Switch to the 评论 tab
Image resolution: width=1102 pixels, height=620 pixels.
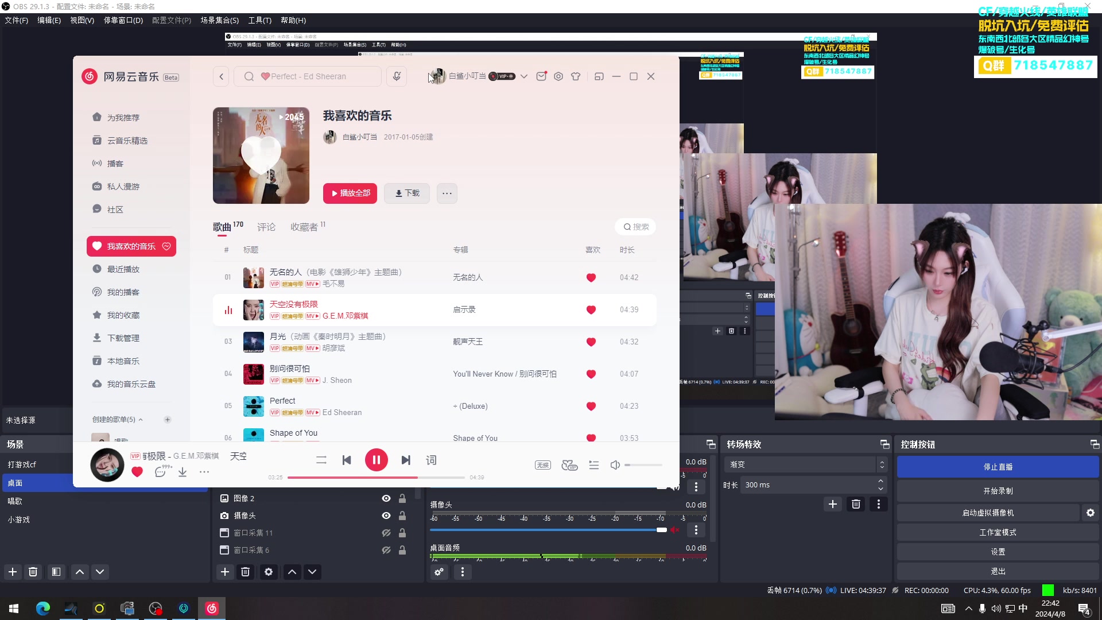(266, 227)
